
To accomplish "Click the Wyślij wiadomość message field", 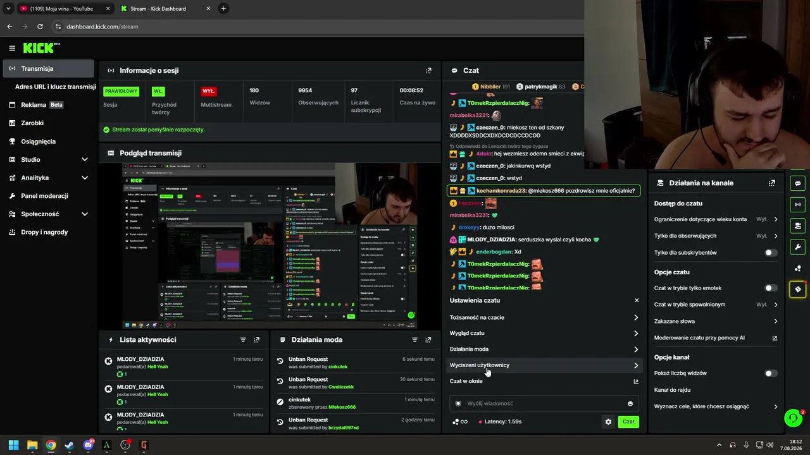I will [x=544, y=404].
